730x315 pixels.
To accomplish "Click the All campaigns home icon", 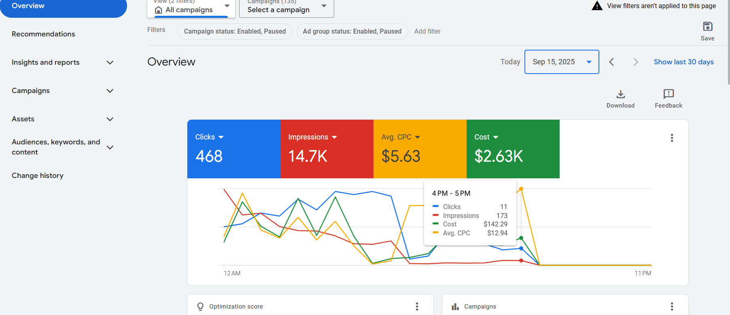I will 159,10.
